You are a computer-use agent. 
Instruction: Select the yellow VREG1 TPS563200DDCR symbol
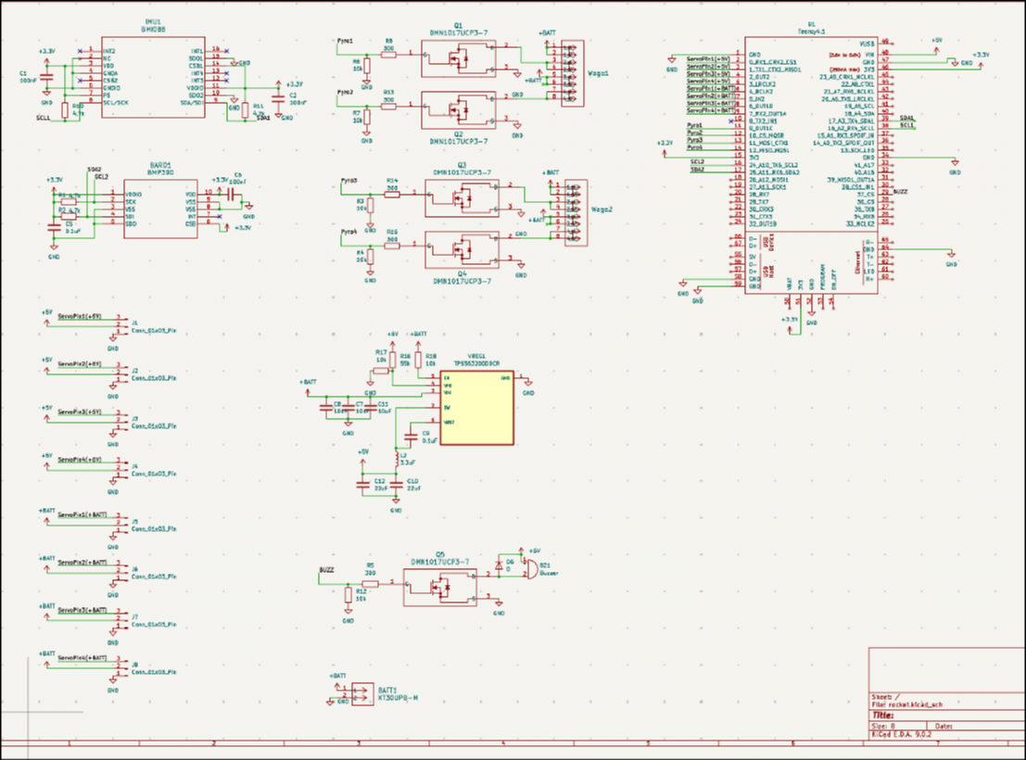tap(476, 408)
